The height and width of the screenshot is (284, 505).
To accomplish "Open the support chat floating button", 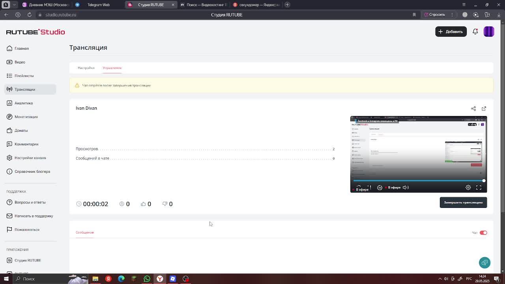I will tap(484, 263).
